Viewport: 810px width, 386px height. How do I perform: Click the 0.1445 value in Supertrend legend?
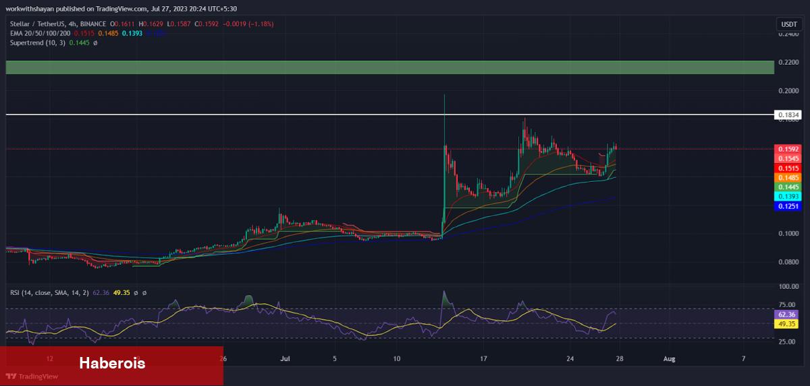point(79,42)
